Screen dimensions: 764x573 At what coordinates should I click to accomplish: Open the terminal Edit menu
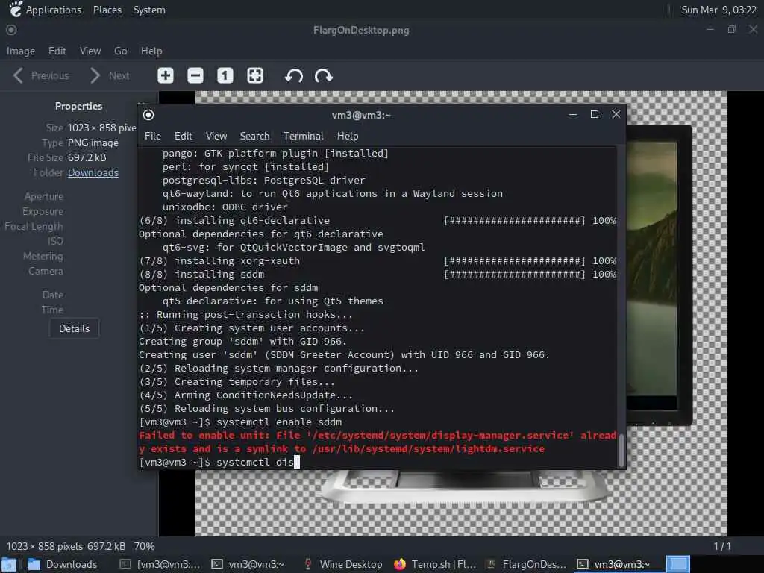click(184, 136)
